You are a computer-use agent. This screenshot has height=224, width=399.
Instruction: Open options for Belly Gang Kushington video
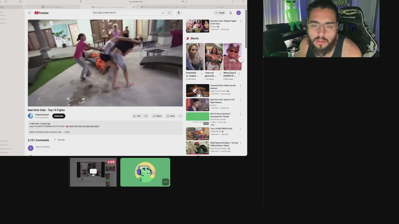tap(240, 143)
